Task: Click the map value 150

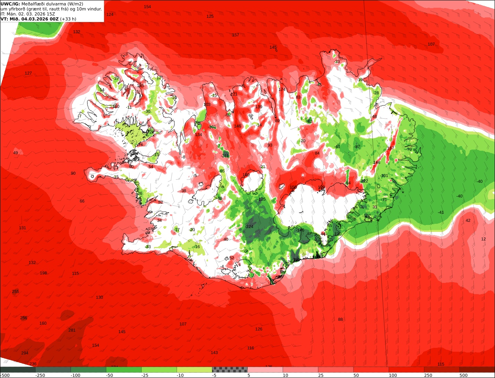Action: click(x=294, y=187)
